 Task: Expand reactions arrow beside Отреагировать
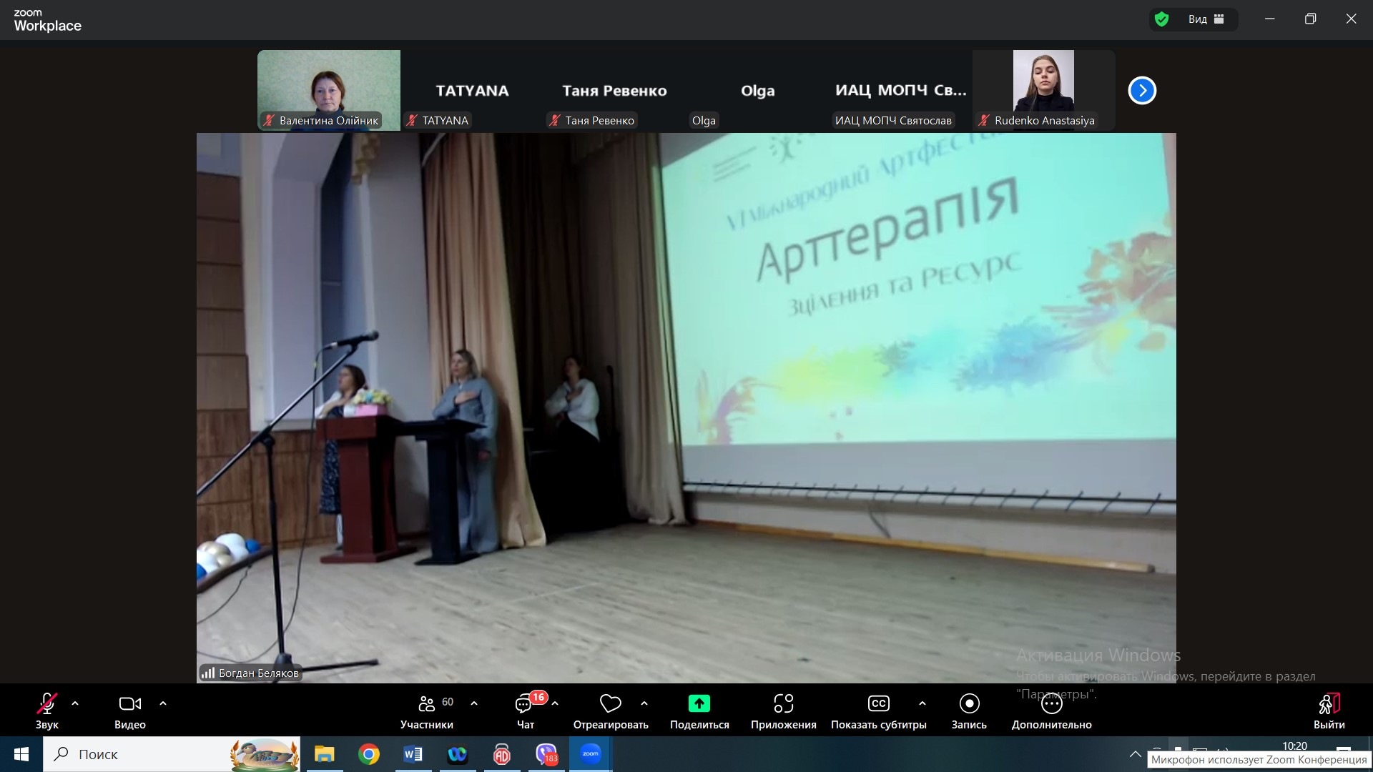[644, 703]
